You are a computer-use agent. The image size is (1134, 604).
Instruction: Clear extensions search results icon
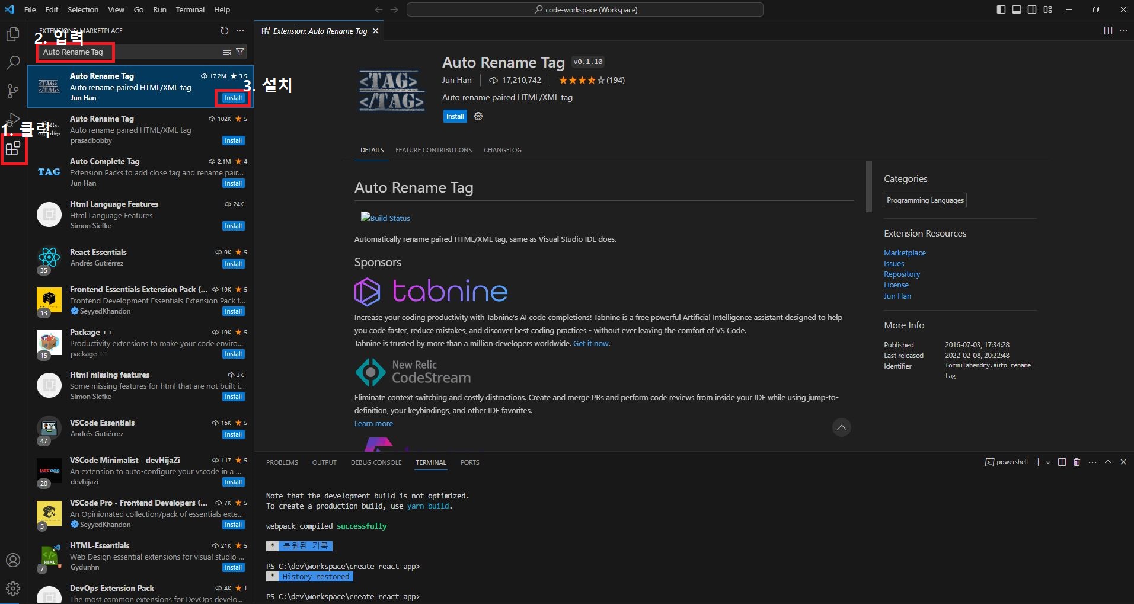pos(227,52)
